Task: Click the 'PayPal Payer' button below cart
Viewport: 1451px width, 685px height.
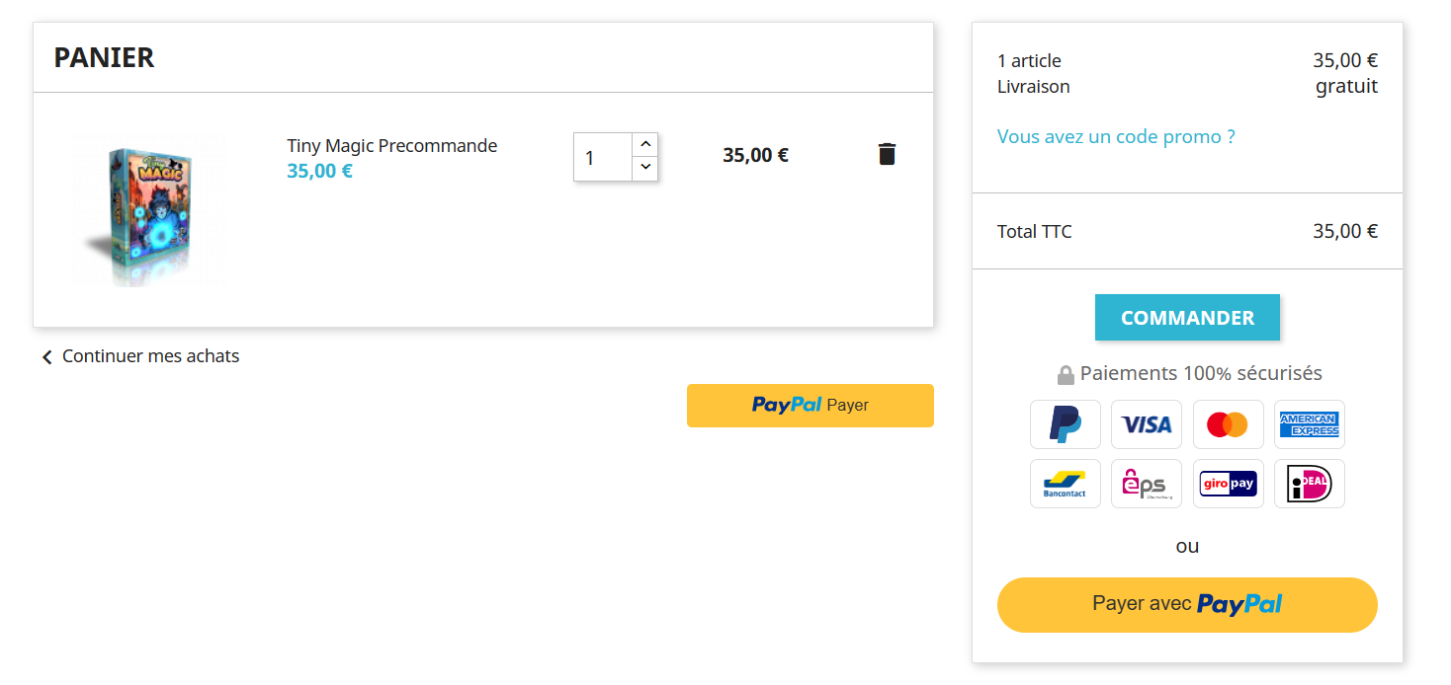Action: 811,406
